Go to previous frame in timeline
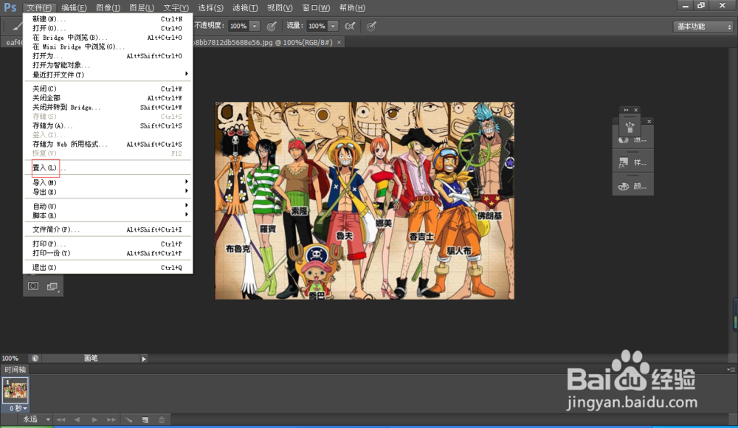 tap(77, 420)
